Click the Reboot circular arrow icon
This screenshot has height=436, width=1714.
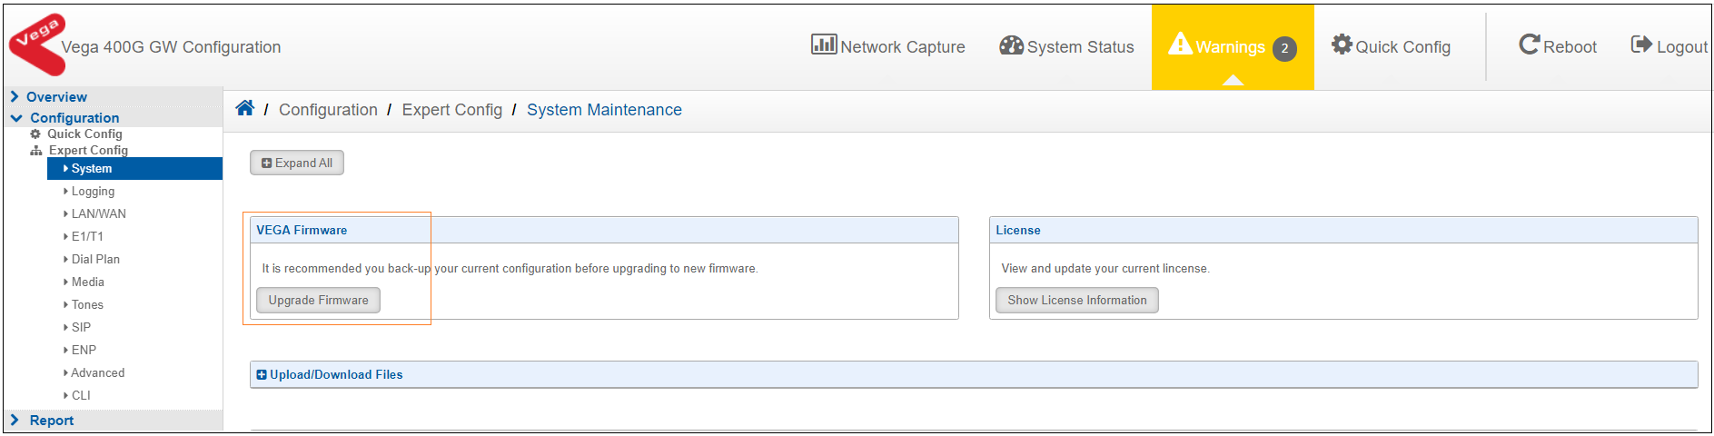[1530, 45]
